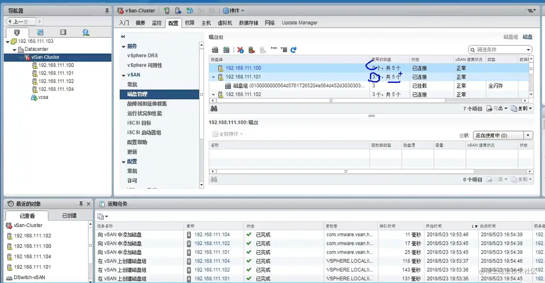This screenshot has height=283, width=545.
Task: Open the 复制 copy menu in upper table
Action: 522,108
